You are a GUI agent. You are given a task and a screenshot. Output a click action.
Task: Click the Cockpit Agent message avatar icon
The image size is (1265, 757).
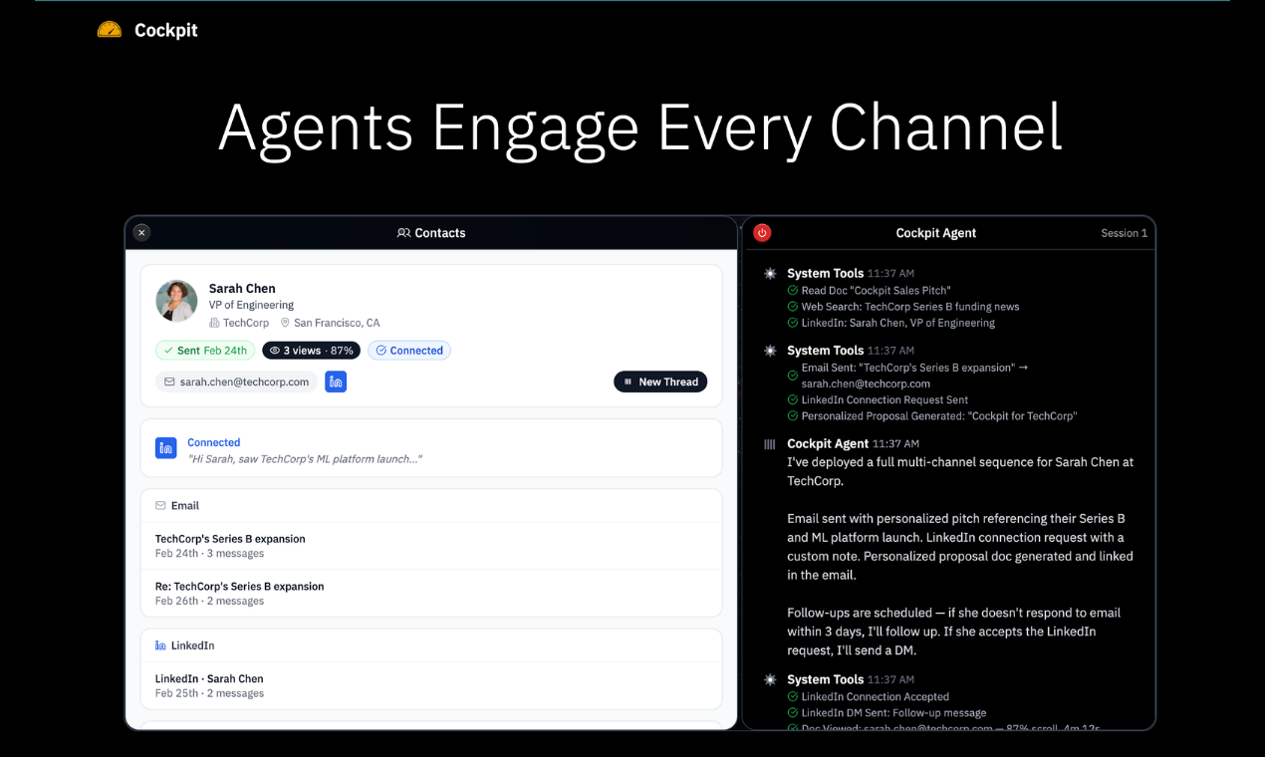tap(770, 444)
